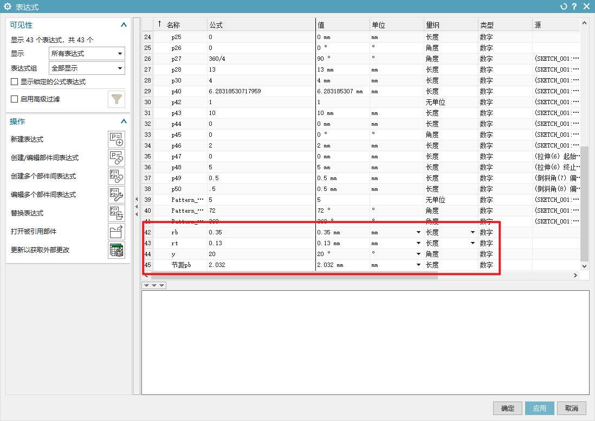Screen dimensions: 595x421
Task: Click the 单位 column header
Action: point(397,25)
